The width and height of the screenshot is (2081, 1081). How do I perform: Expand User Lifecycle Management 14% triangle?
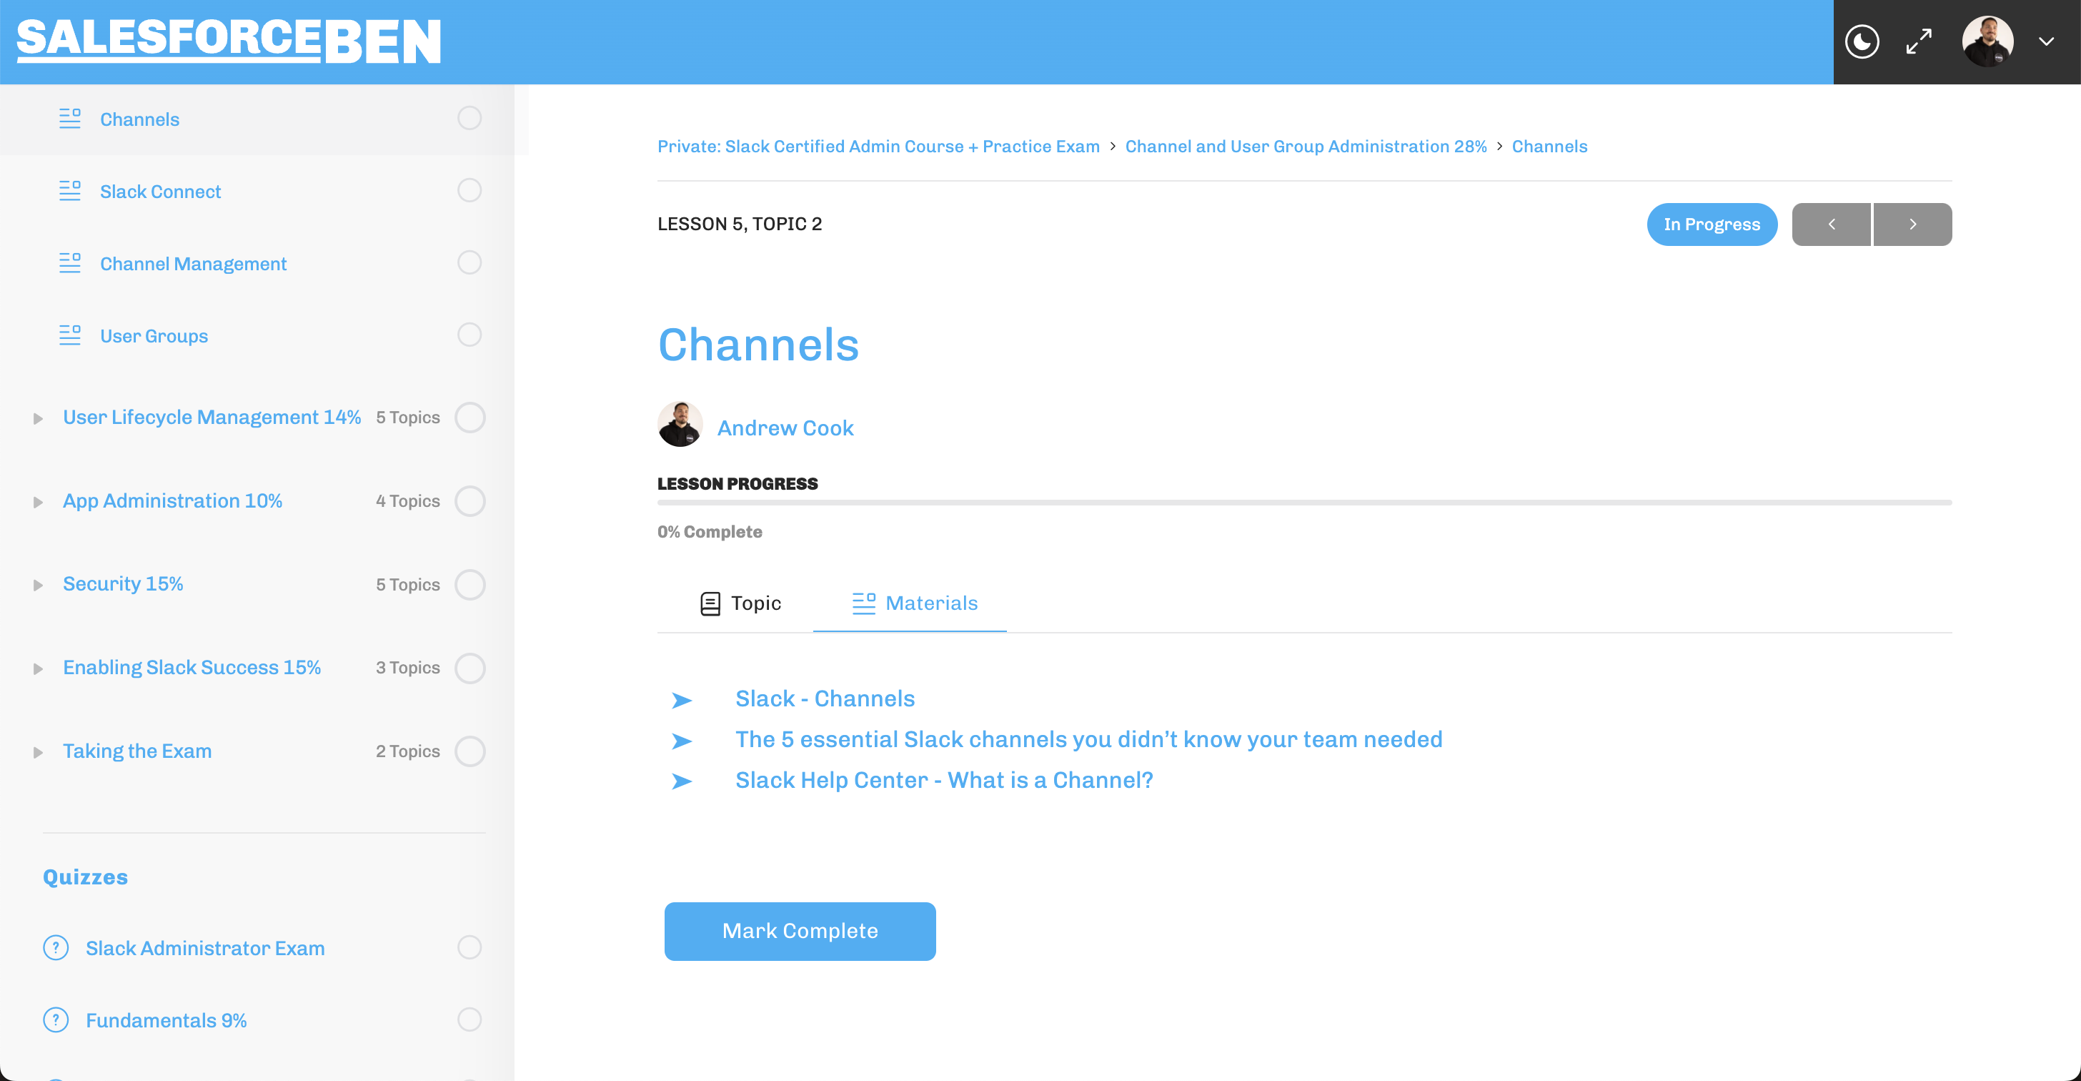[37, 418]
